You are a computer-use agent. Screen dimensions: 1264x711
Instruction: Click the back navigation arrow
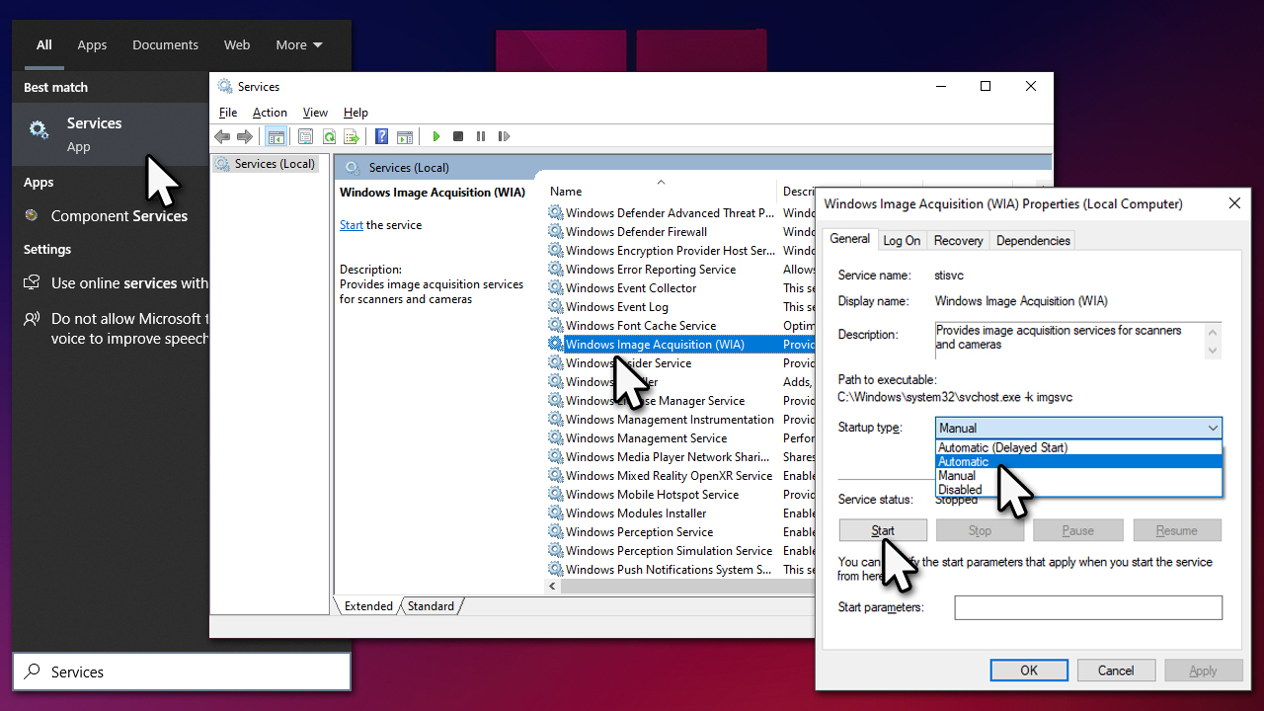click(x=222, y=136)
